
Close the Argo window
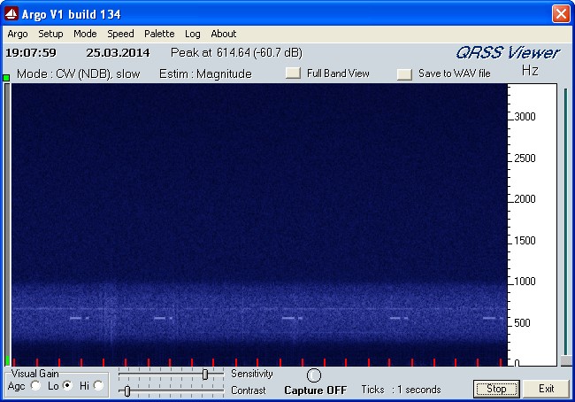561,14
